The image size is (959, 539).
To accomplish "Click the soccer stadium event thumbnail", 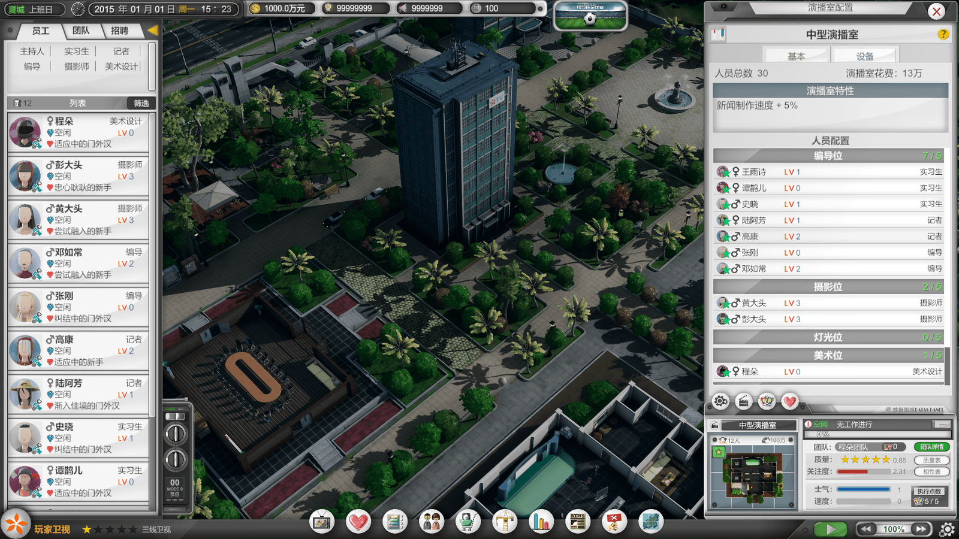I will [590, 16].
